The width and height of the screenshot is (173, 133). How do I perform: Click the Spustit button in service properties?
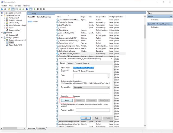click(67, 100)
